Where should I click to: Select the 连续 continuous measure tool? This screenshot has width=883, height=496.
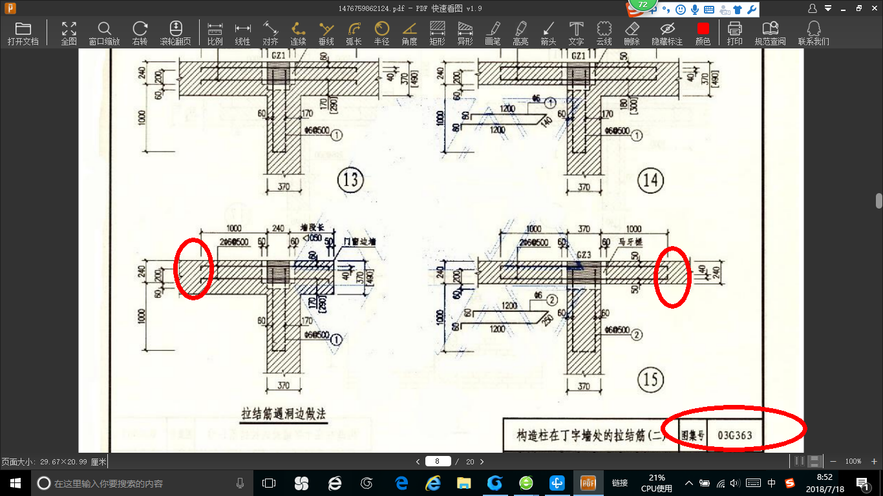[298, 33]
